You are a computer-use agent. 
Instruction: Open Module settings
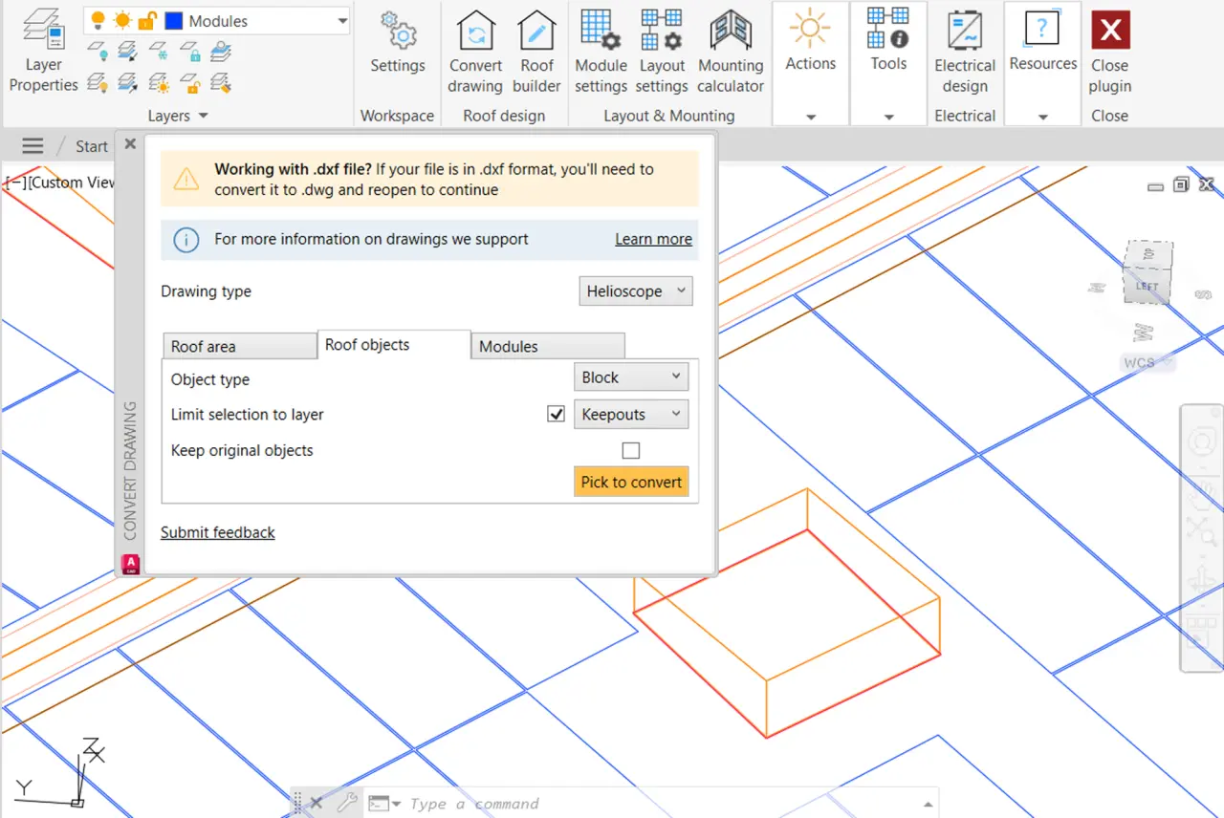pyautogui.click(x=601, y=52)
